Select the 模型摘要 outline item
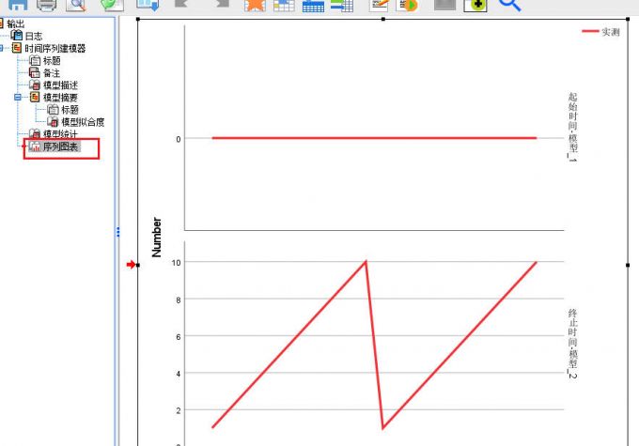Screen dimensions: 639x446 [60, 97]
